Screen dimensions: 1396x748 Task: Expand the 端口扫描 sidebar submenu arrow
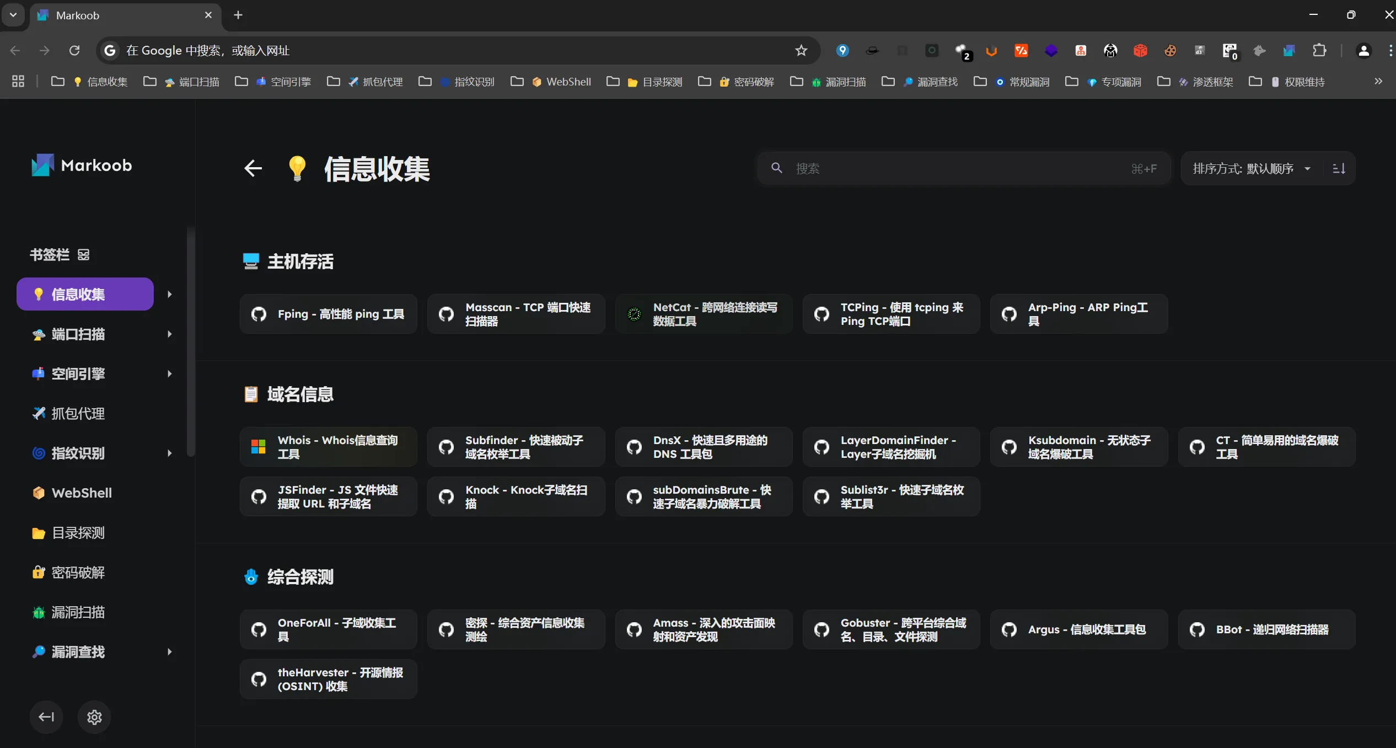click(x=170, y=334)
